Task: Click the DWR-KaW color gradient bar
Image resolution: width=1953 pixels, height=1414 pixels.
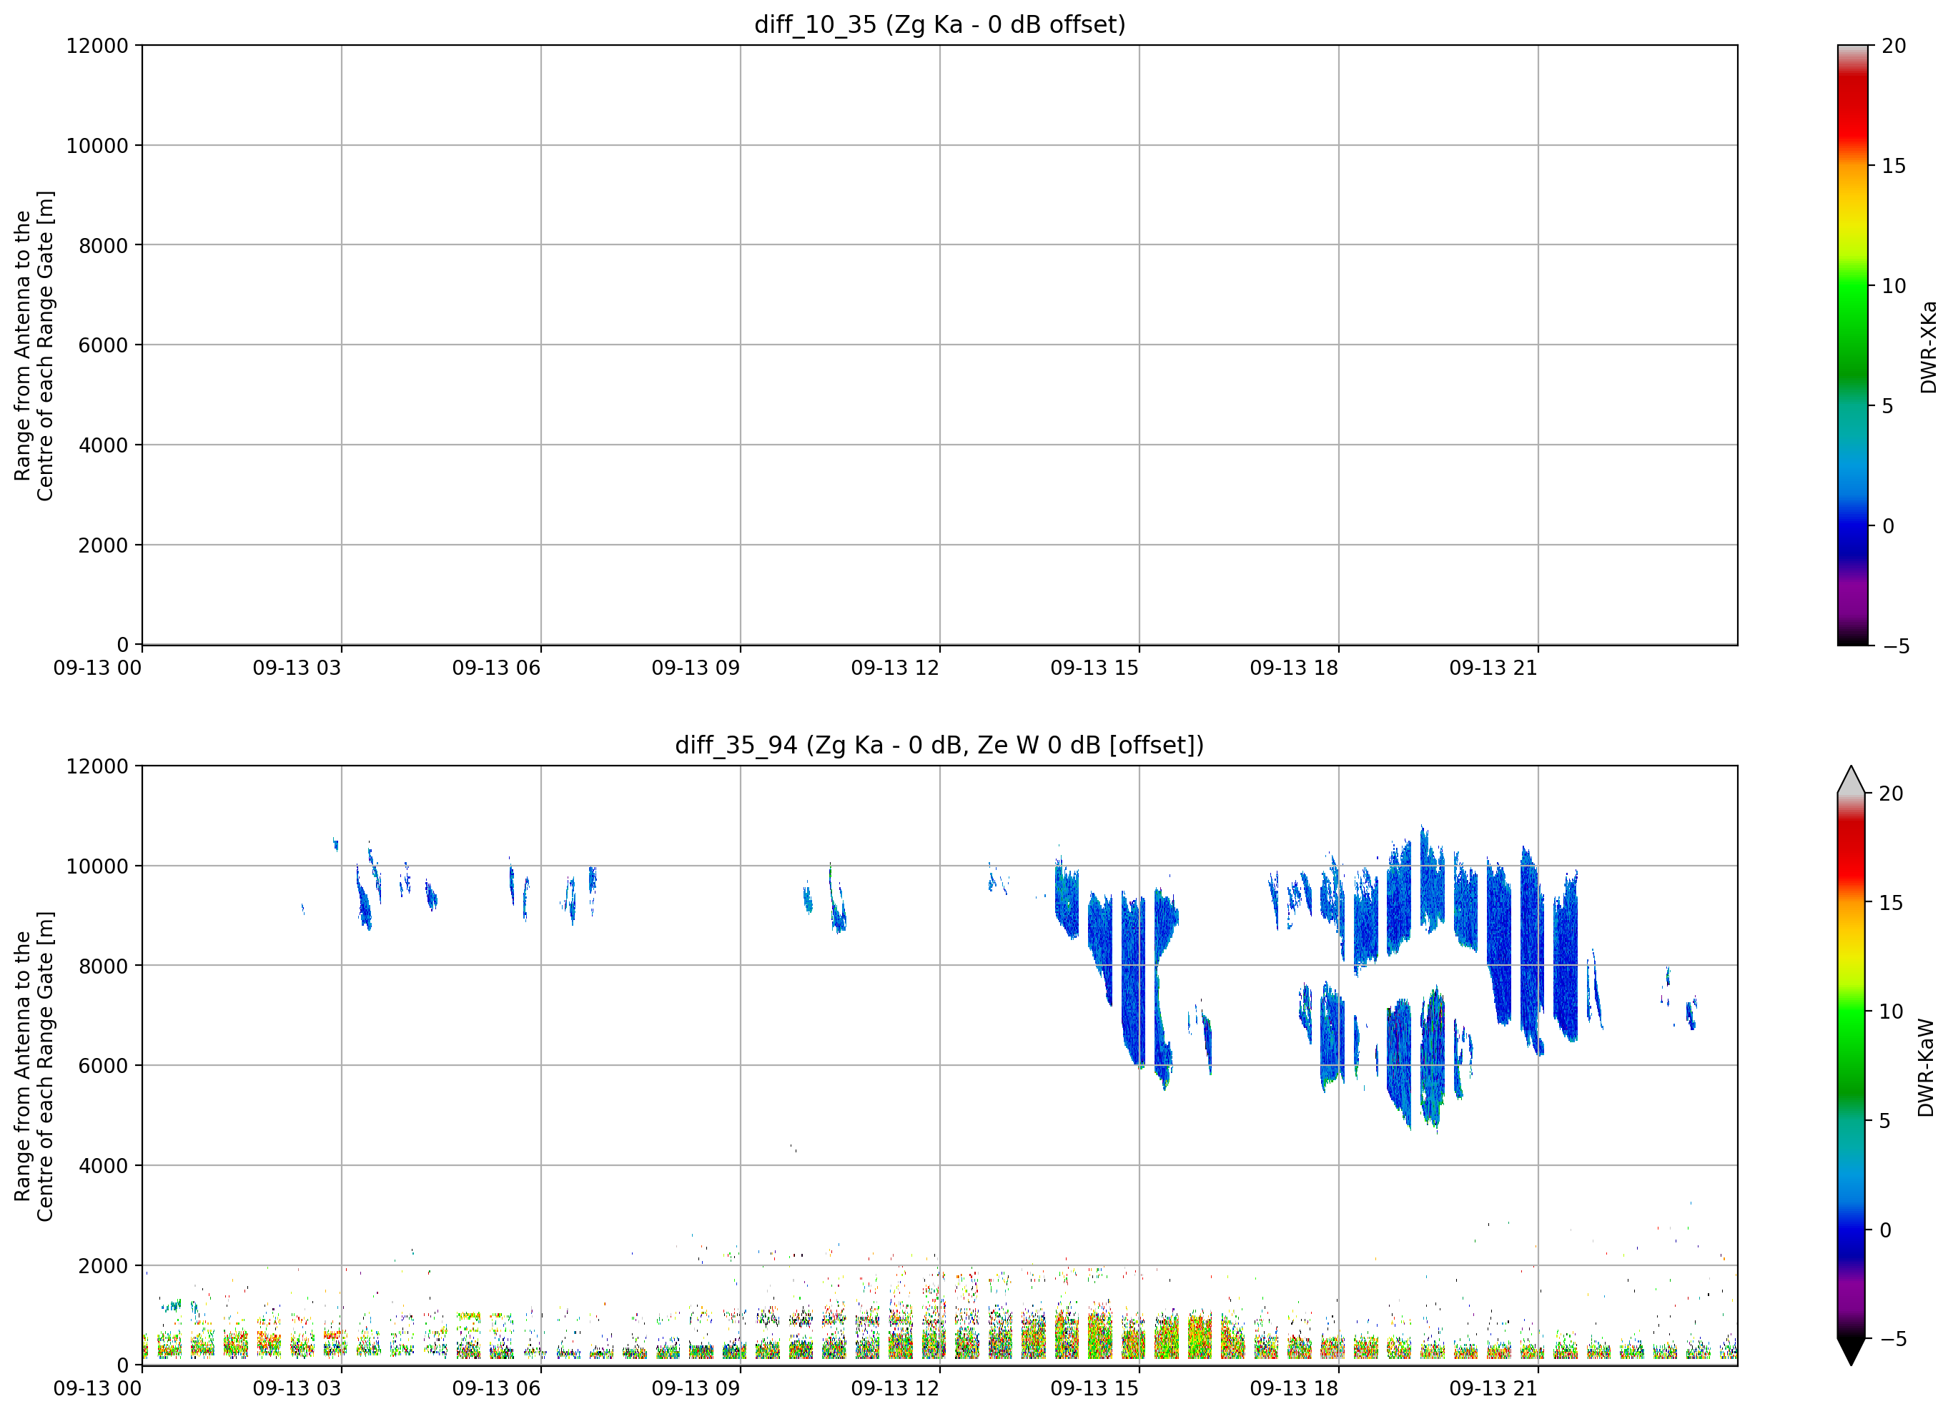Action: tap(1851, 1065)
